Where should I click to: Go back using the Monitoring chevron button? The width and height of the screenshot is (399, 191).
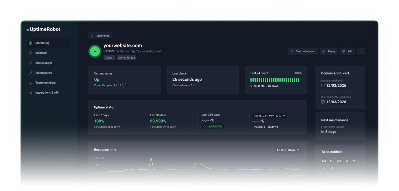tap(100, 36)
